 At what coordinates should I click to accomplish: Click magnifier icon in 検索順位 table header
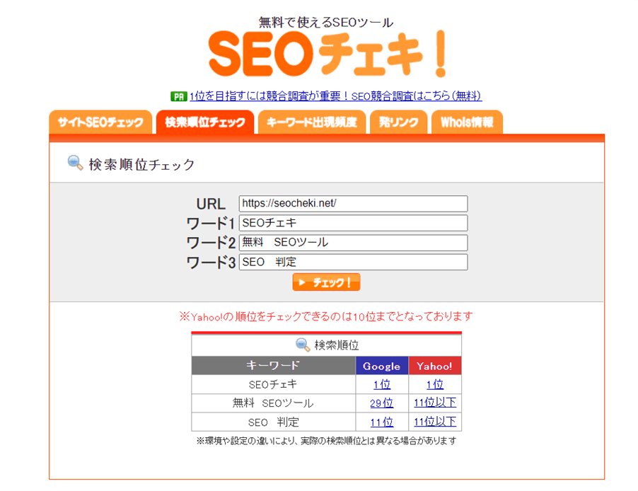[x=303, y=345]
